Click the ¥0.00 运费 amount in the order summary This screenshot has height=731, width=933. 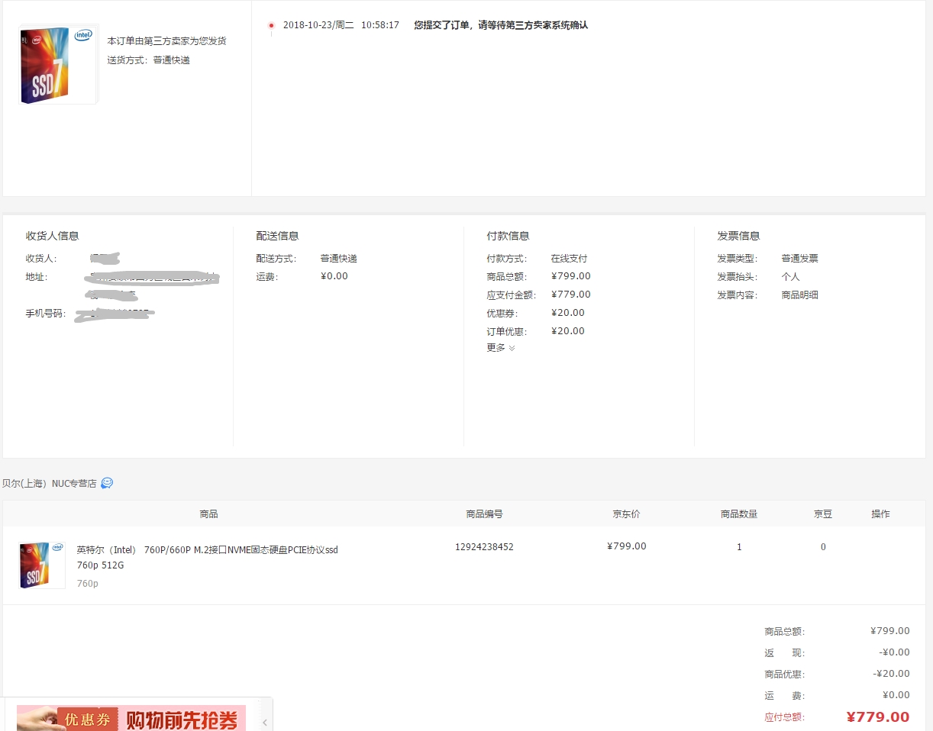point(896,695)
